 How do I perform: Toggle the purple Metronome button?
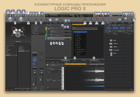pyautogui.click(x=108, y=16)
